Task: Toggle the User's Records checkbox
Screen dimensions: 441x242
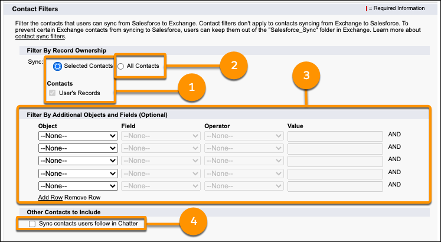Action: tap(52, 93)
